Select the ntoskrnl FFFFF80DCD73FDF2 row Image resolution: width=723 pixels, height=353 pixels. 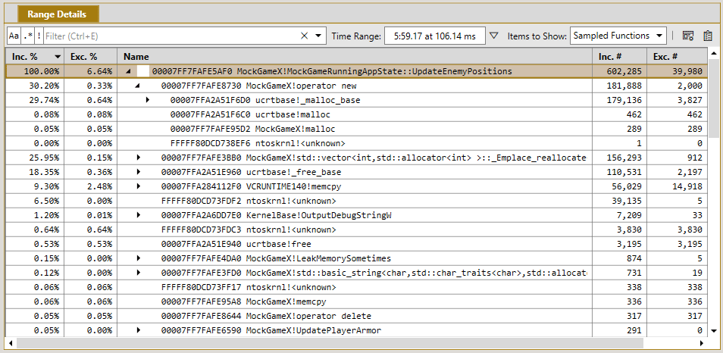coord(356,201)
